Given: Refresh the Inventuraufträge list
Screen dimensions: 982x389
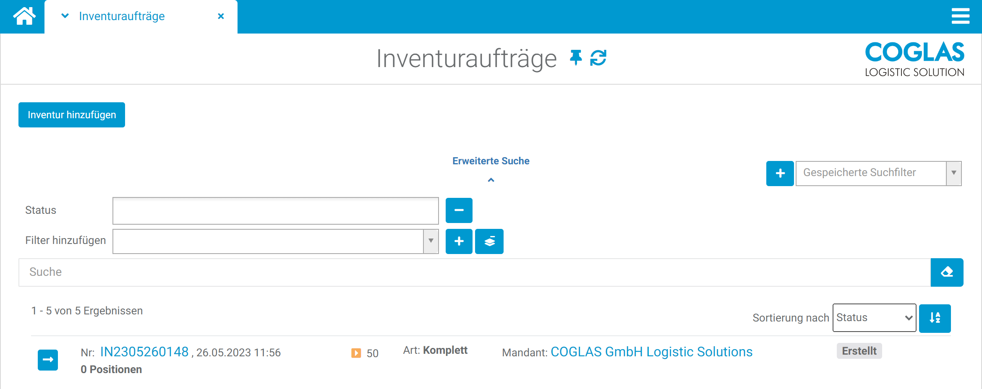Looking at the screenshot, I should 598,59.
